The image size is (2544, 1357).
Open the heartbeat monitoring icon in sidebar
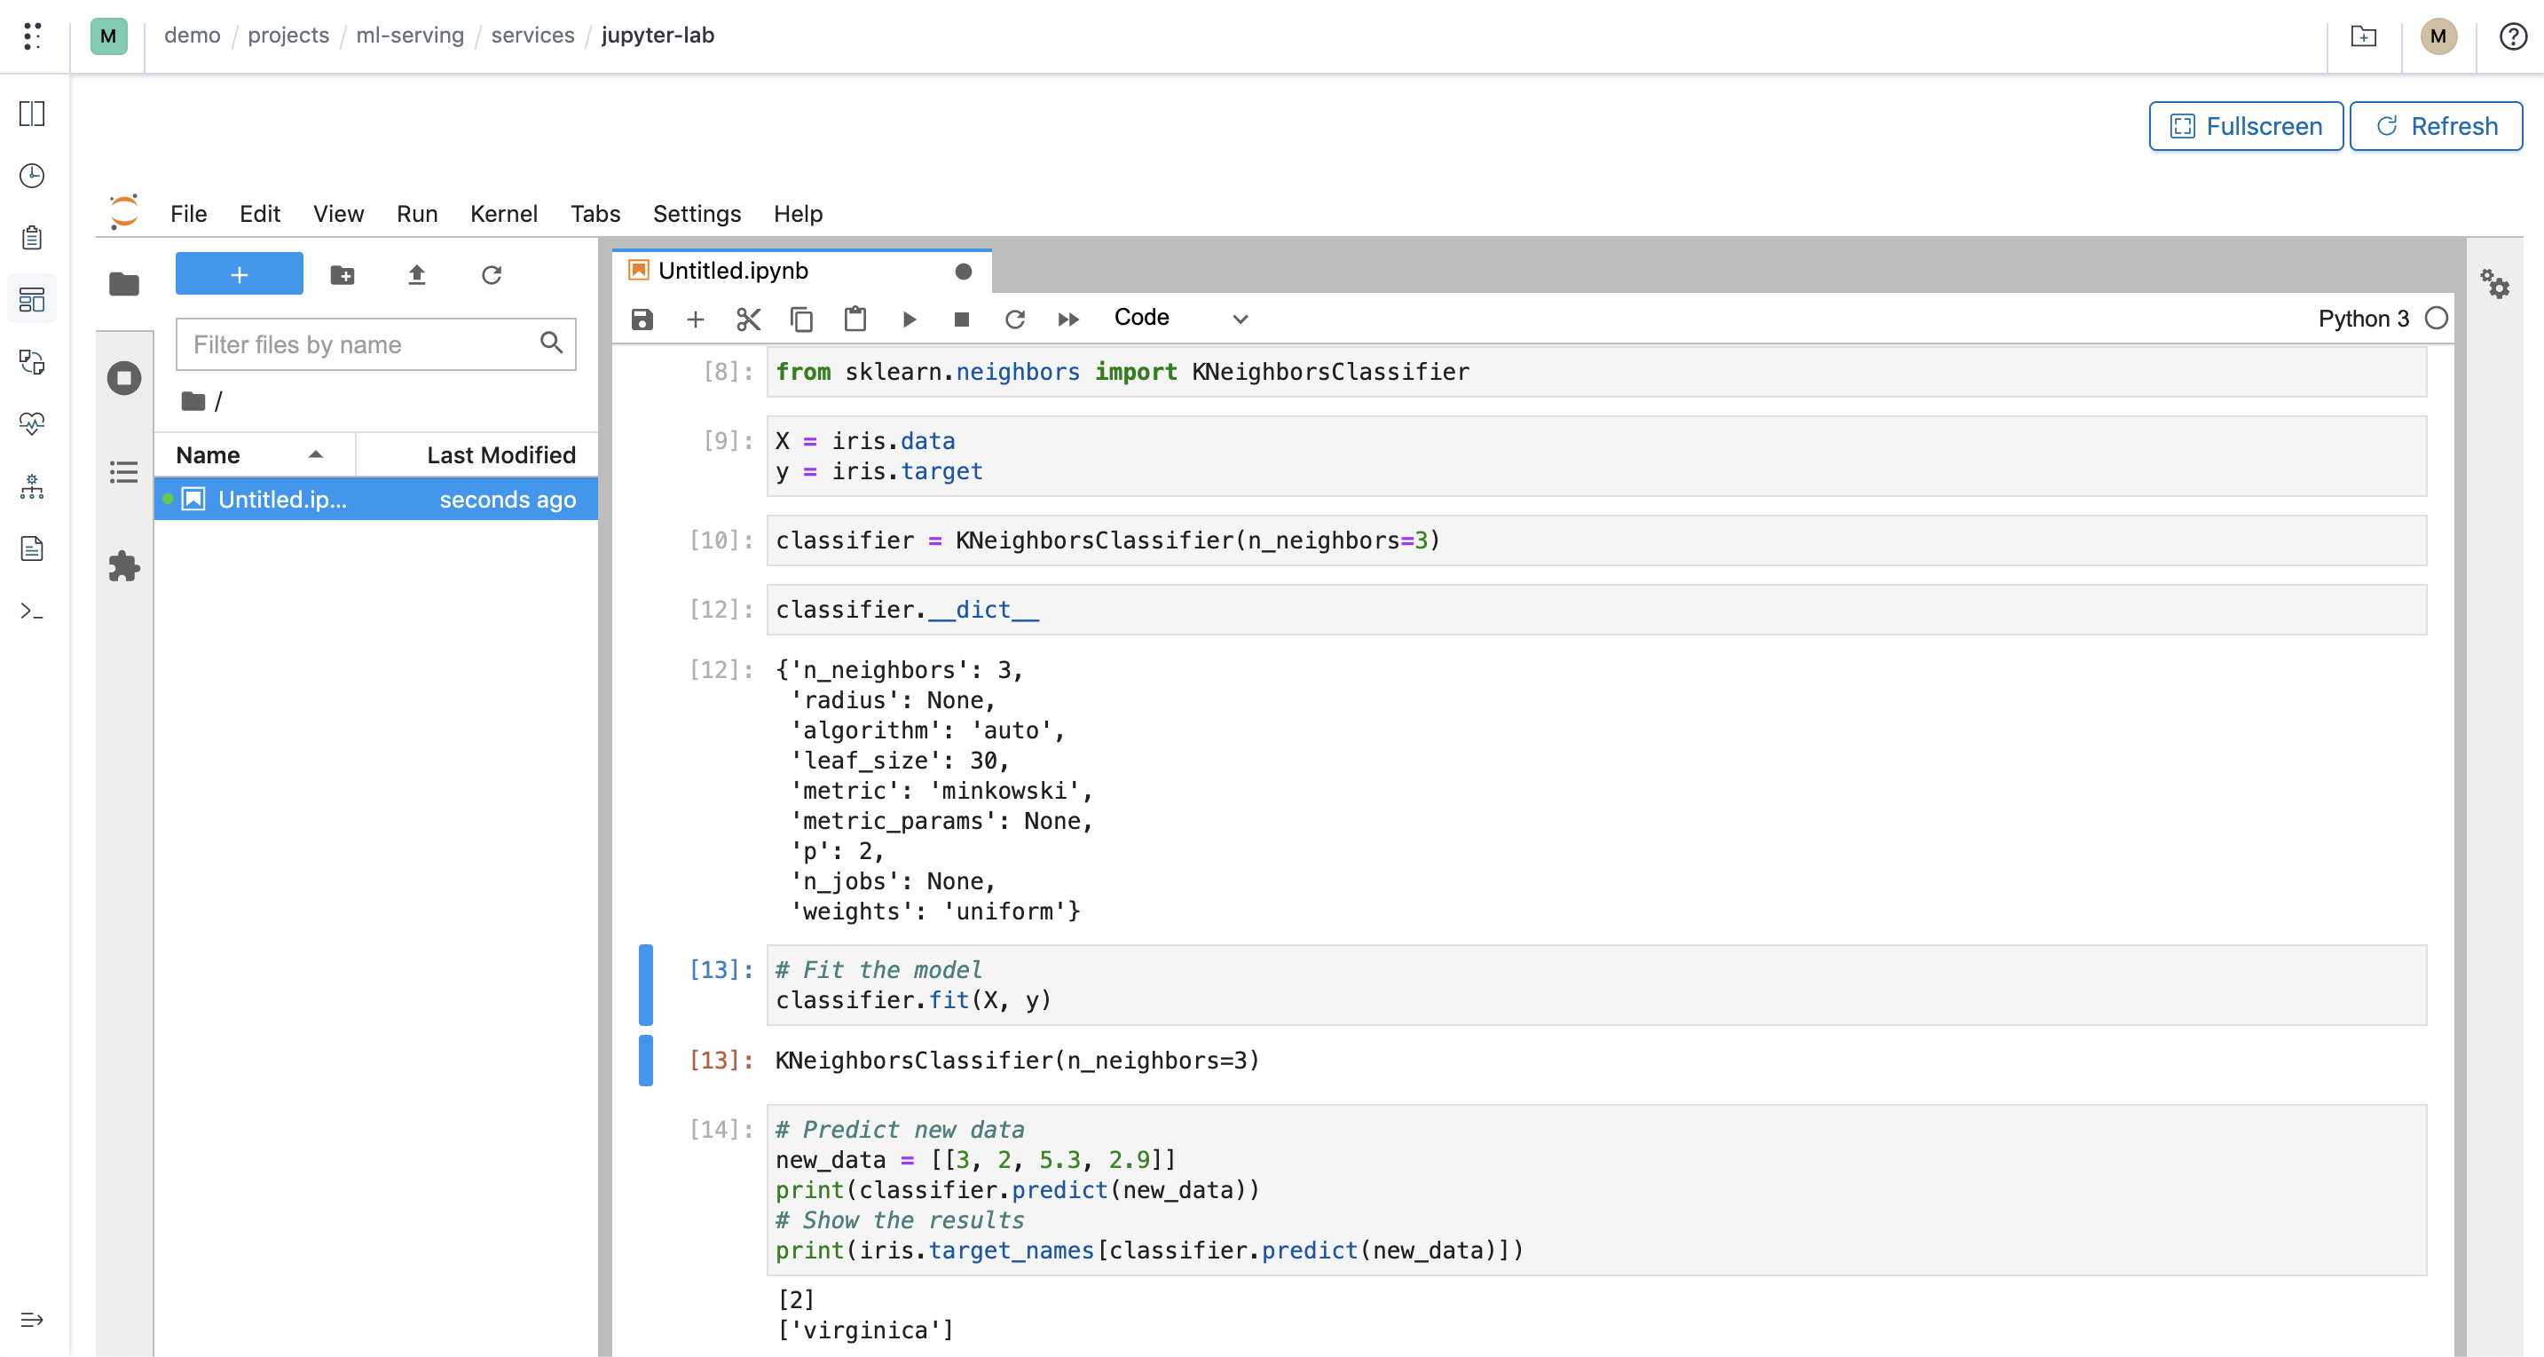(x=33, y=423)
